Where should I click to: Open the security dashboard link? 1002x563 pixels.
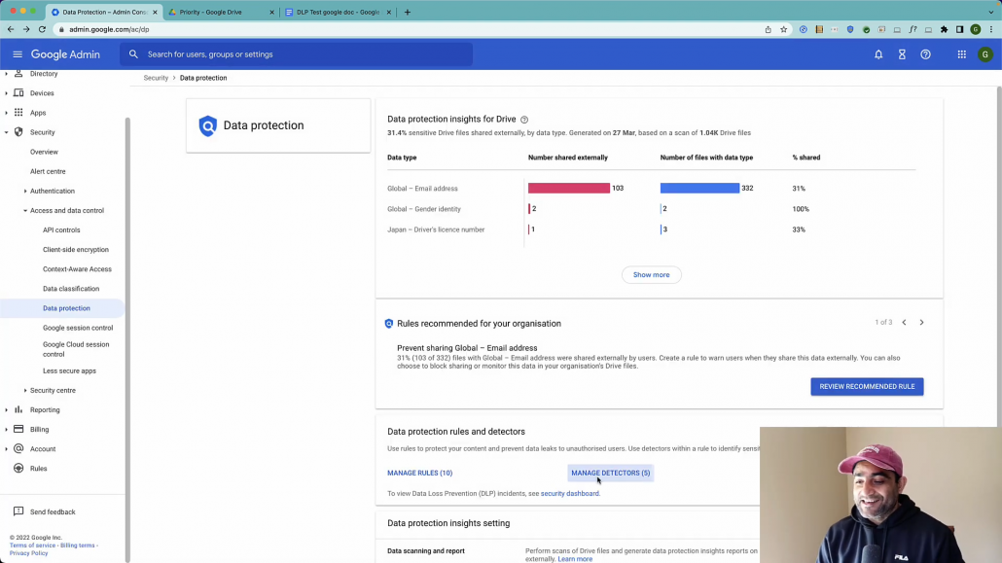point(569,493)
